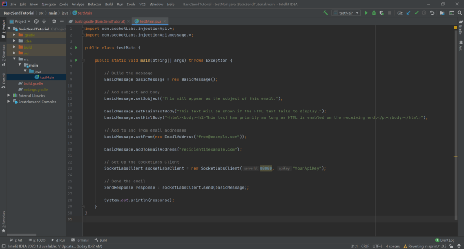The image size is (464, 249).
Task: Expand the out folder arrow
Action: click(x=14, y=53)
